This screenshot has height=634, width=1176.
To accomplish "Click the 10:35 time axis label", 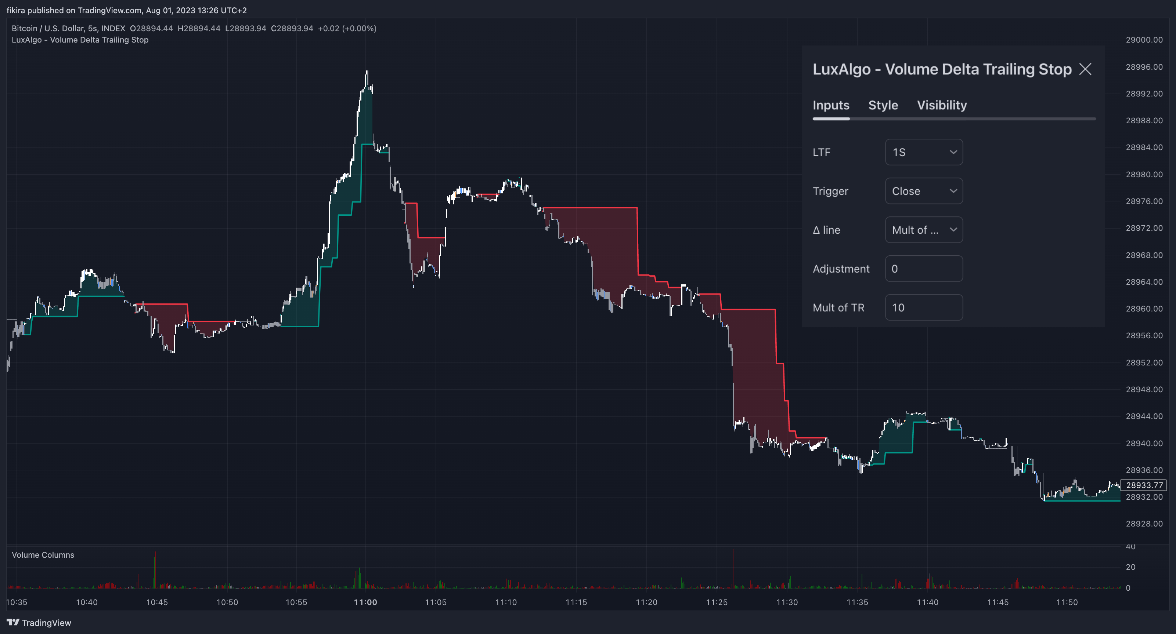I will tap(17, 602).
